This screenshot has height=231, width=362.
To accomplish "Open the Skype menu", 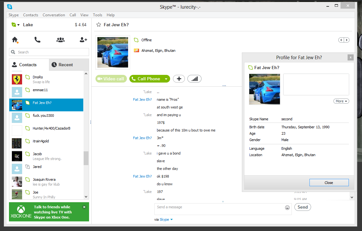I will 14,15.
